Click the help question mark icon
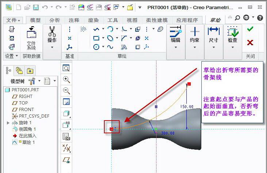Screen dimensions: 267x173 [260, 18]
